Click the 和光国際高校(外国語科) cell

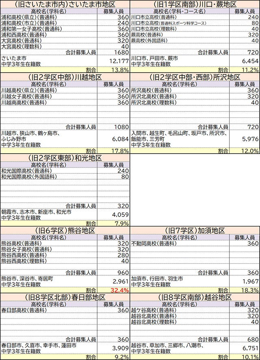click(x=28, y=177)
